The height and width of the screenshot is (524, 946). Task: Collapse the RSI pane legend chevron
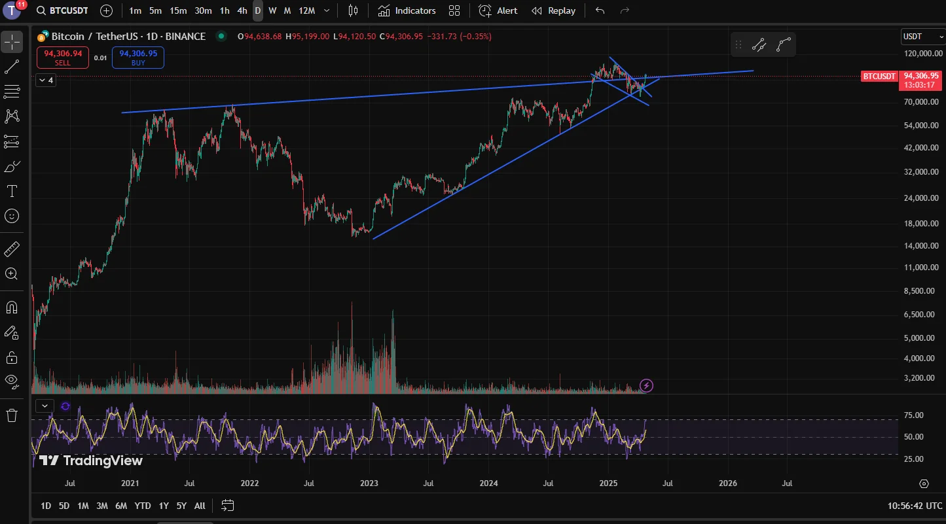click(45, 406)
